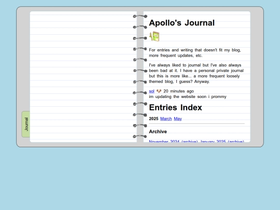This screenshot has width=280, height=210.
Task: Click '20 minutes ago' timestamp
Action: click(x=178, y=91)
